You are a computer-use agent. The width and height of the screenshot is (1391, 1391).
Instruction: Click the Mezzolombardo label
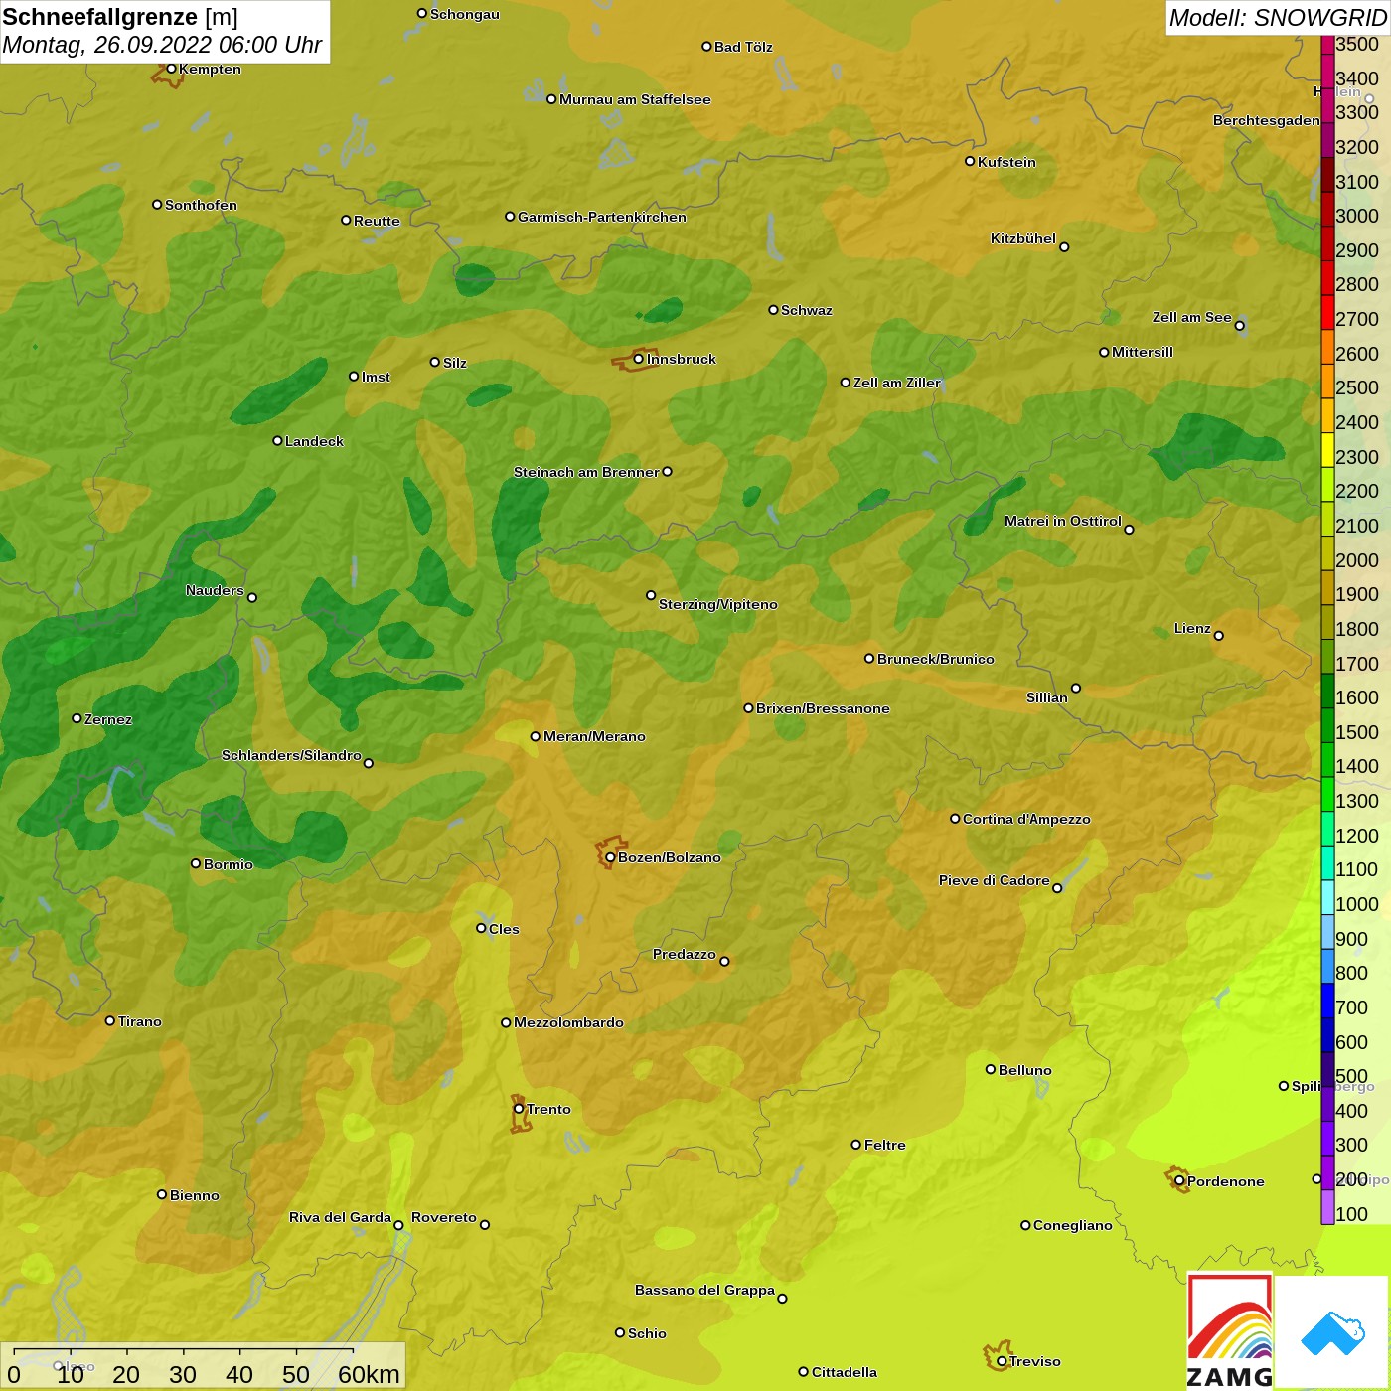click(x=568, y=1022)
